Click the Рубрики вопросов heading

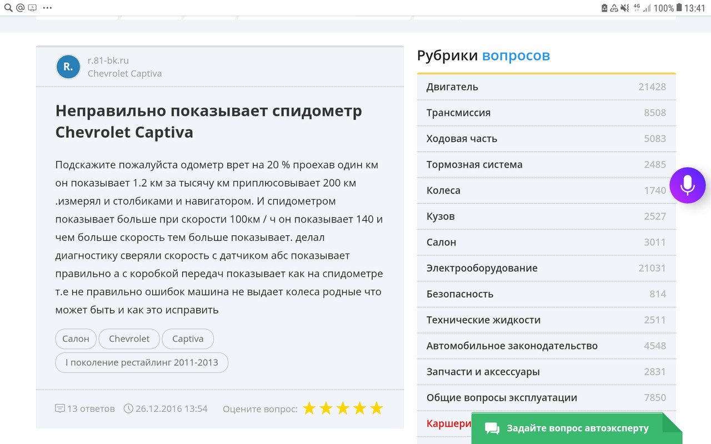point(483,56)
